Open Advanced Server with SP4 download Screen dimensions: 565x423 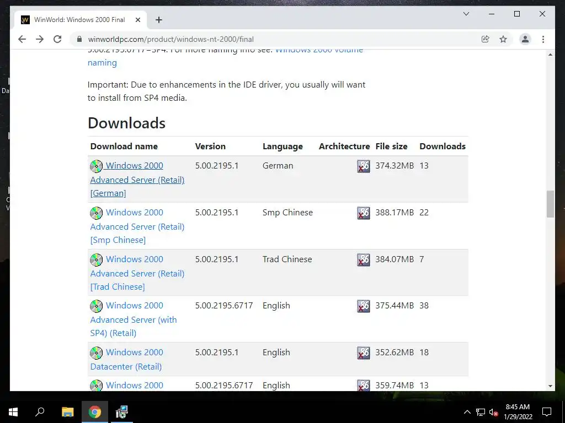pos(134,319)
